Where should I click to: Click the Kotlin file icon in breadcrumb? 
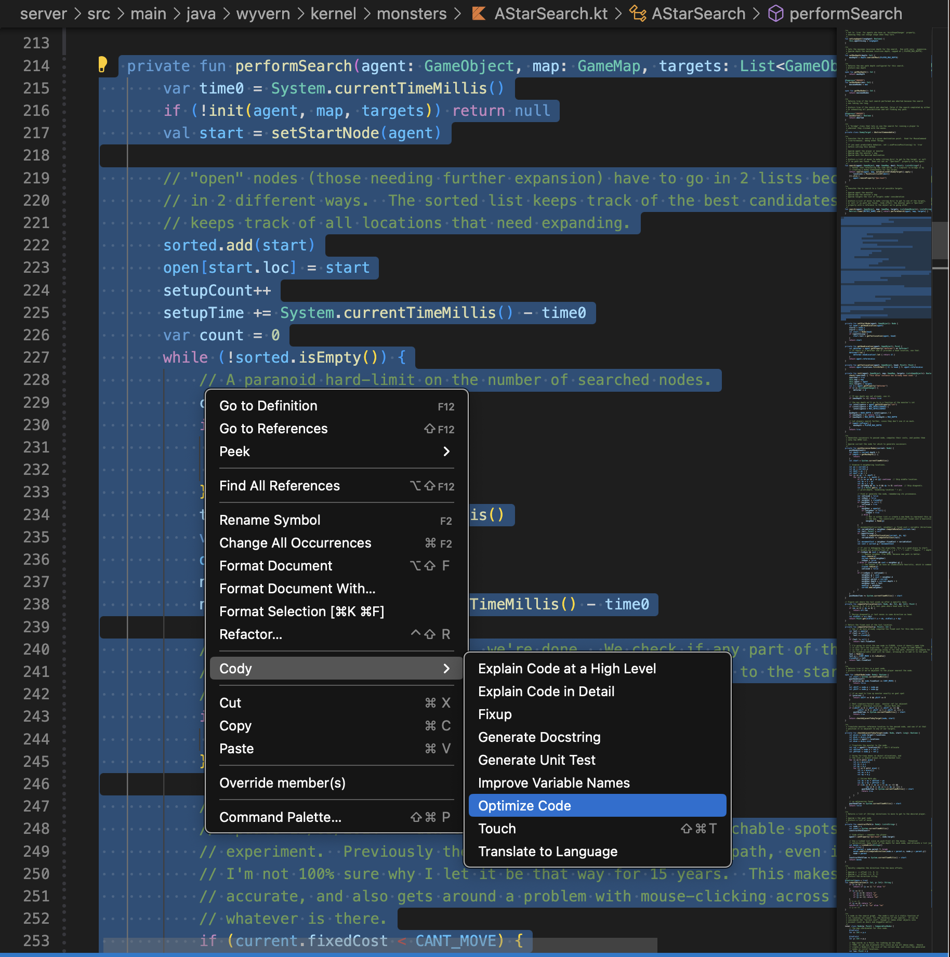[479, 14]
